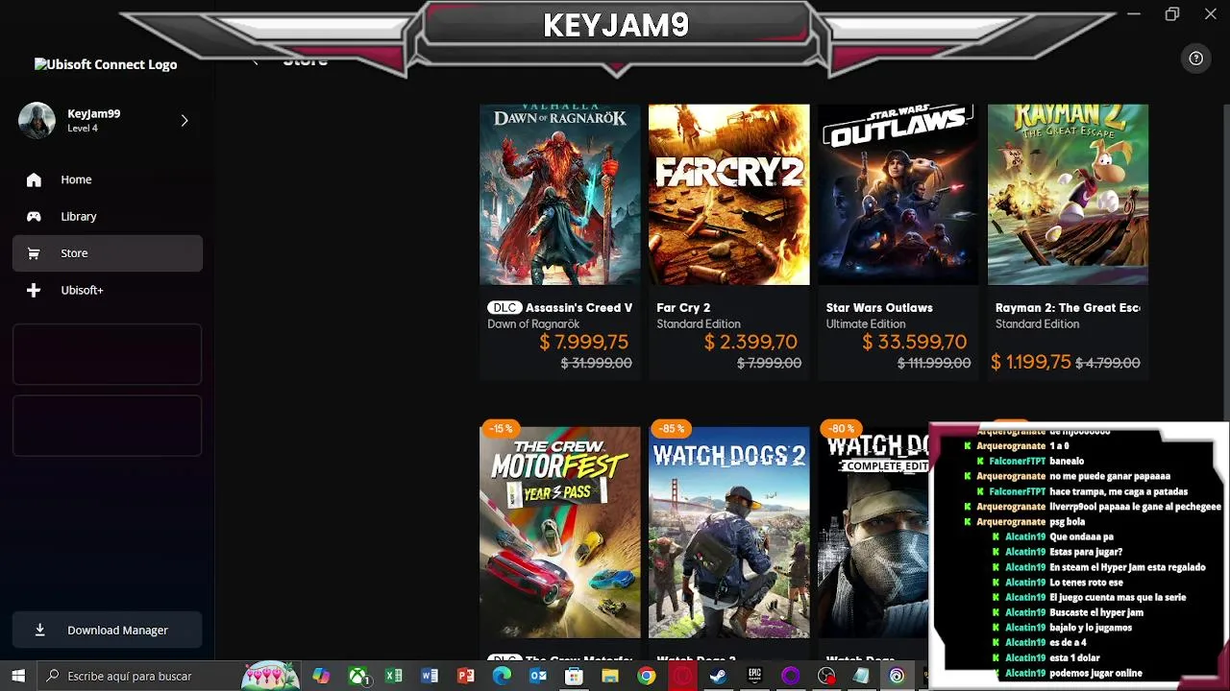Open The Crew Motorfest Year Pass cover
Screen dimensions: 1230x691
(559, 532)
